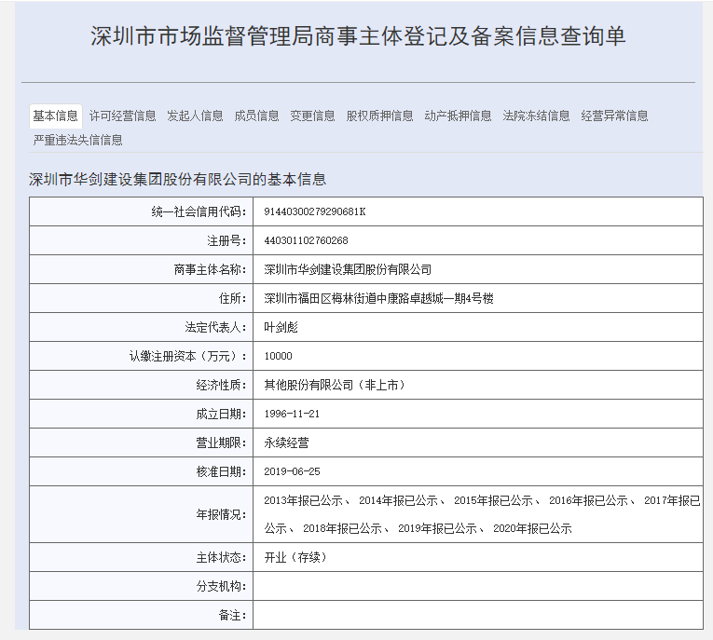The width and height of the screenshot is (713, 640).
Task: Click the address value in the 住所 row
Action: point(378,298)
